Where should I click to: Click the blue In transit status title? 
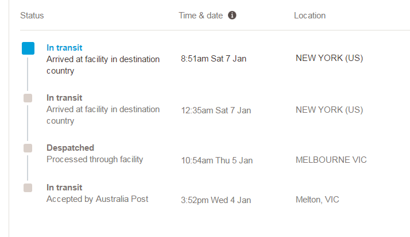(x=64, y=48)
